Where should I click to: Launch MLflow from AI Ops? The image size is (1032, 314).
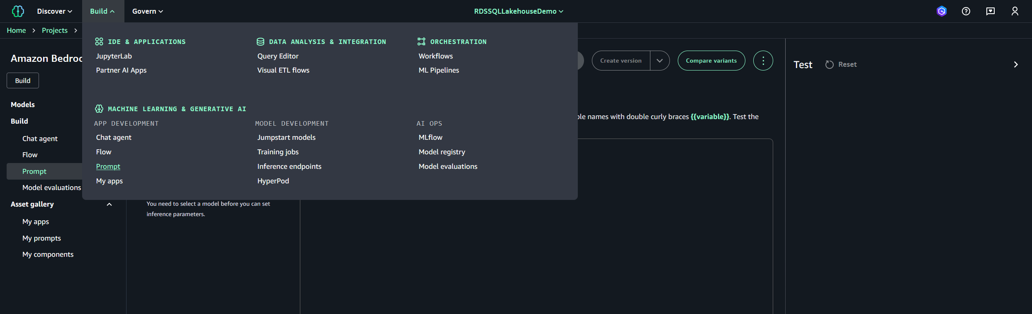click(x=431, y=137)
